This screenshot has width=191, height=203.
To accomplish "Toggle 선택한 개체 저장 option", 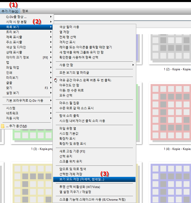I will pyautogui.click(x=94, y=174).
